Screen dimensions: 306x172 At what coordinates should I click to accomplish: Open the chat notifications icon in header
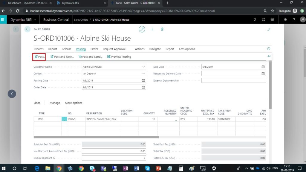(272, 19)
